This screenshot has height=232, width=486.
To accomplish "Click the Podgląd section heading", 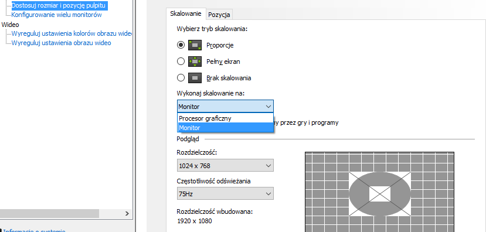I will pos(188,139).
